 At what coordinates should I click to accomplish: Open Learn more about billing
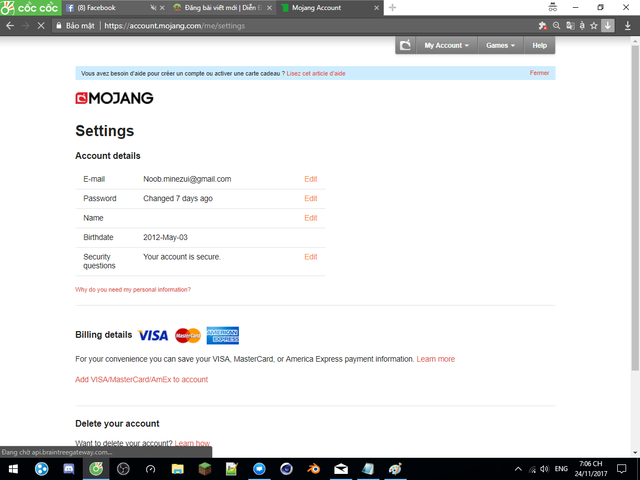tap(436, 359)
